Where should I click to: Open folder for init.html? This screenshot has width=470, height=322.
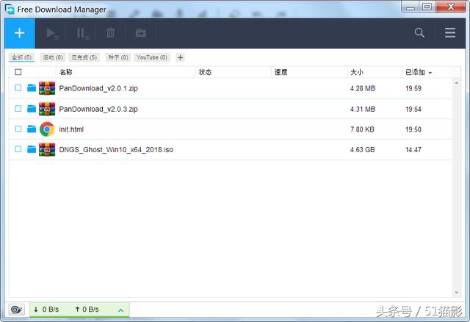point(32,129)
